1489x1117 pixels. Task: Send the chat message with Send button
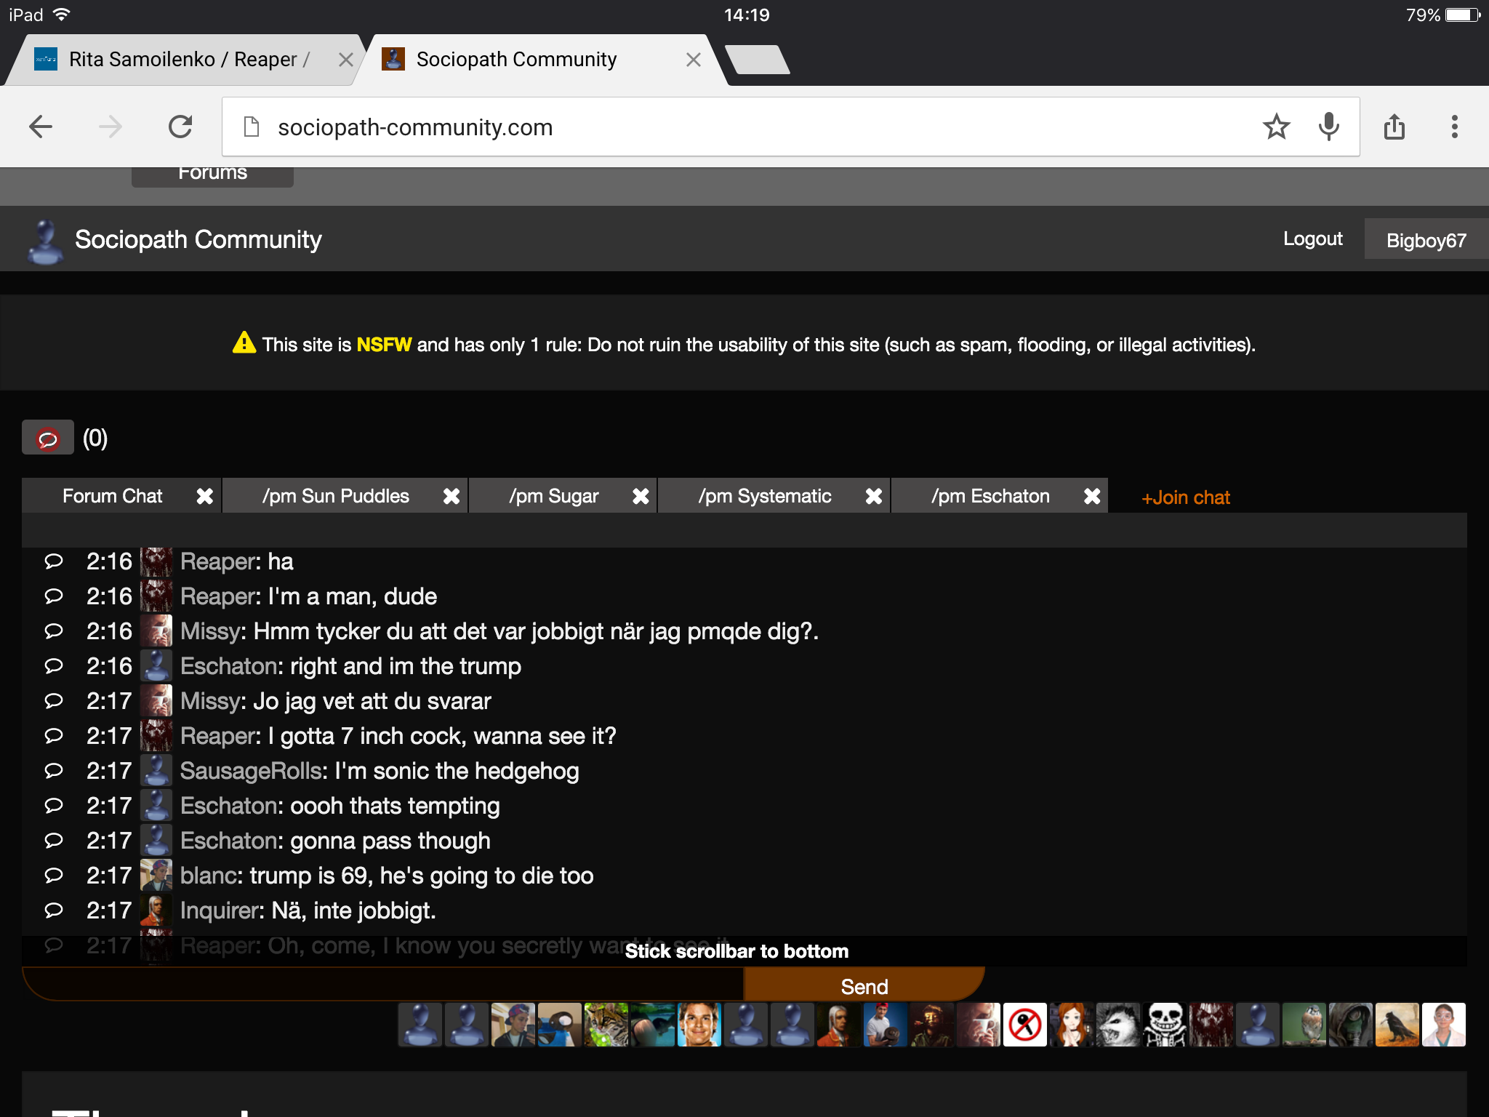[864, 986]
